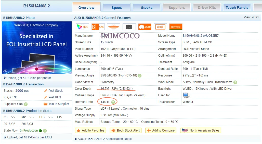Click the WLED backlight icon
The image size is (262, 144).
pos(145,27)
